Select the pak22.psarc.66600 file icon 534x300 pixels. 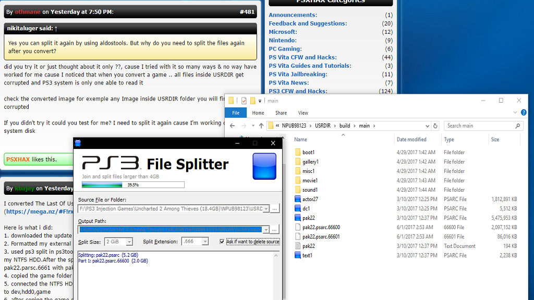click(x=298, y=227)
